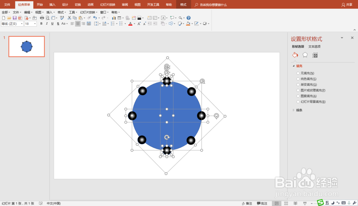Open Size & Properties icon in format pane

[x=315, y=55]
